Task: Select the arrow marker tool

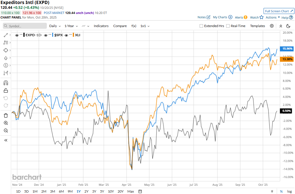Action: 6,58
